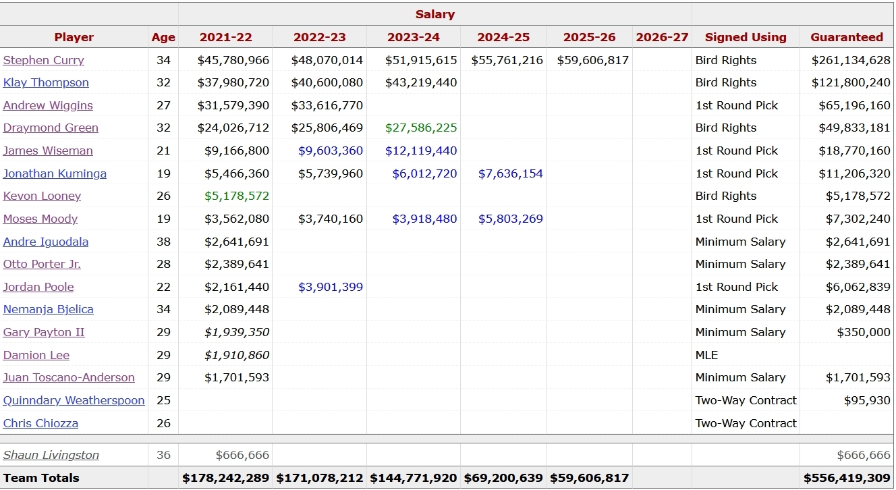Sort by 2021-22 salary column

pyautogui.click(x=225, y=37)
